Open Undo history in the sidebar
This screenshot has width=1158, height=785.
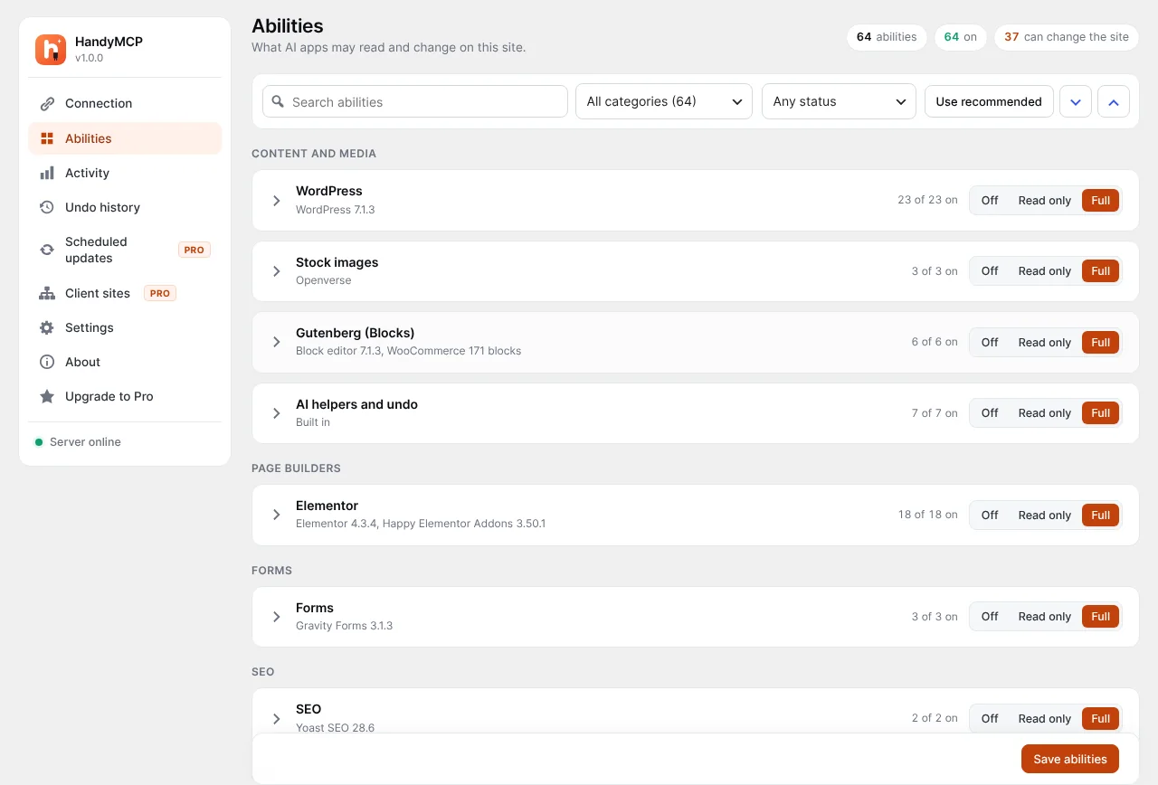pos(125,207)
